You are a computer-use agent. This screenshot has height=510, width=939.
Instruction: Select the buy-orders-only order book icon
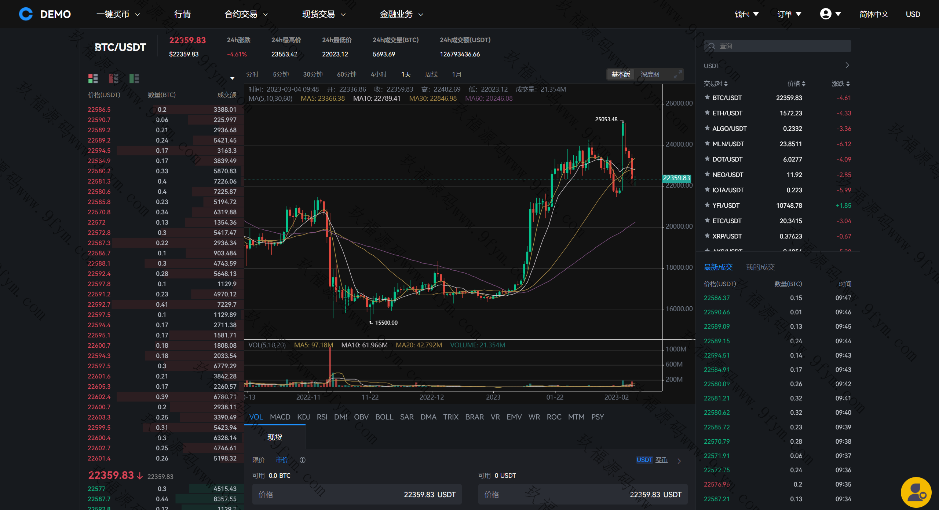134,78
